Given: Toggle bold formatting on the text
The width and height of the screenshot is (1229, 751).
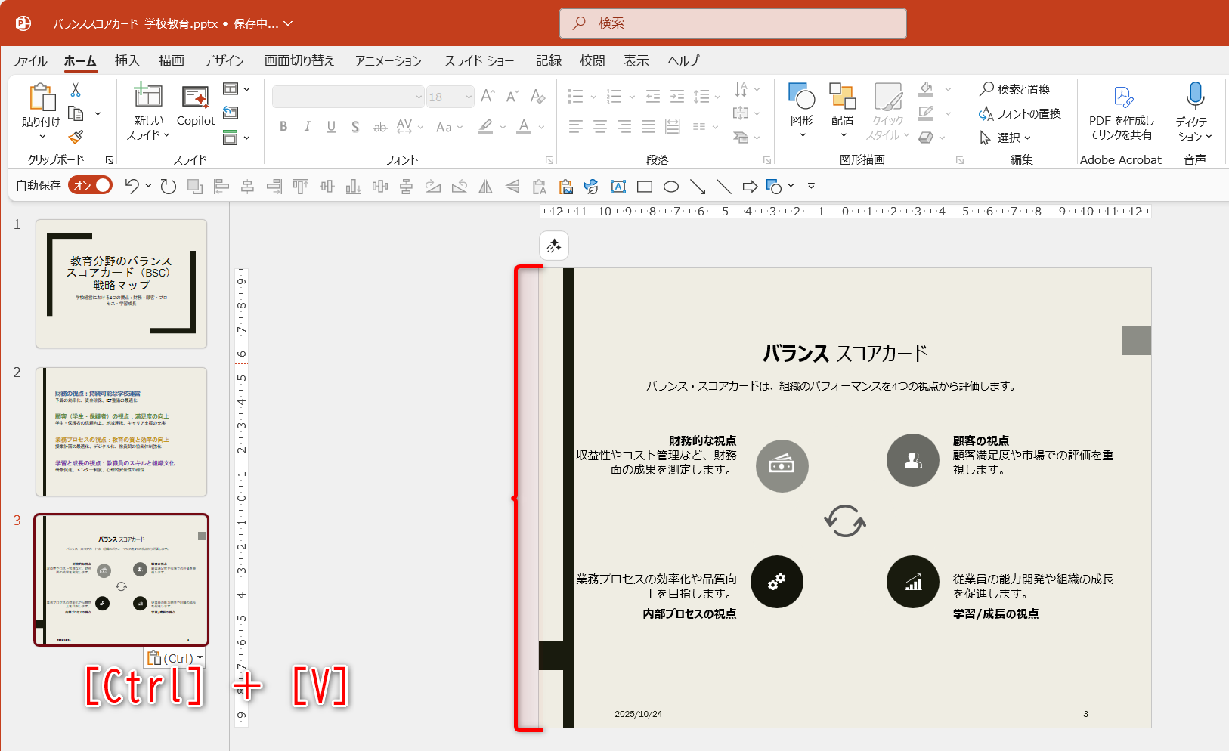Looking at the screenshot, I should coord(283,127).
